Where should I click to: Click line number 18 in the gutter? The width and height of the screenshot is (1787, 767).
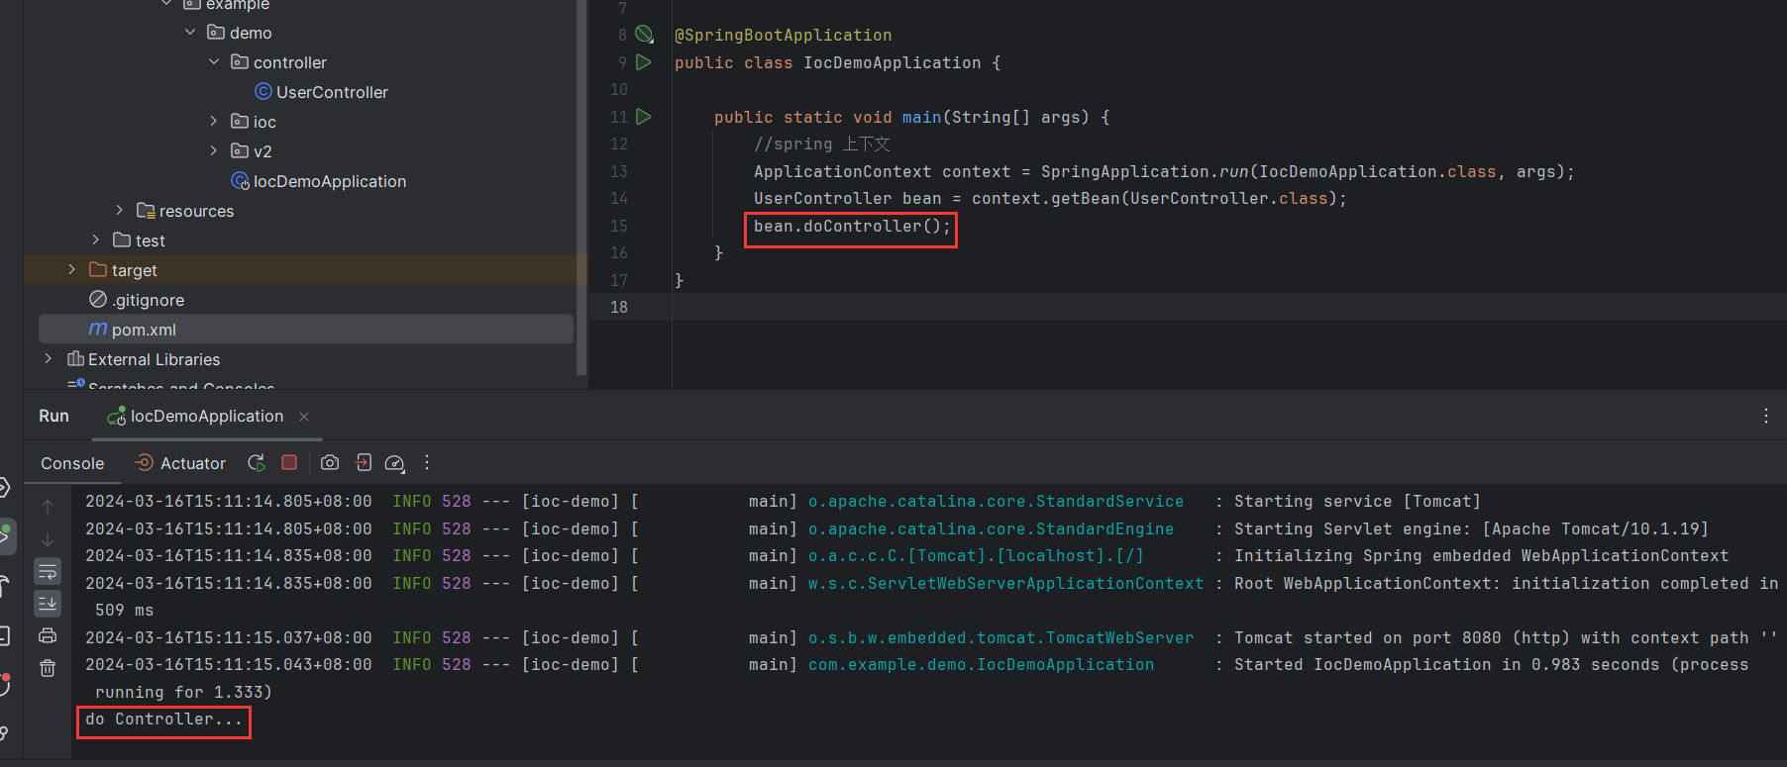[x=619, y=308]
